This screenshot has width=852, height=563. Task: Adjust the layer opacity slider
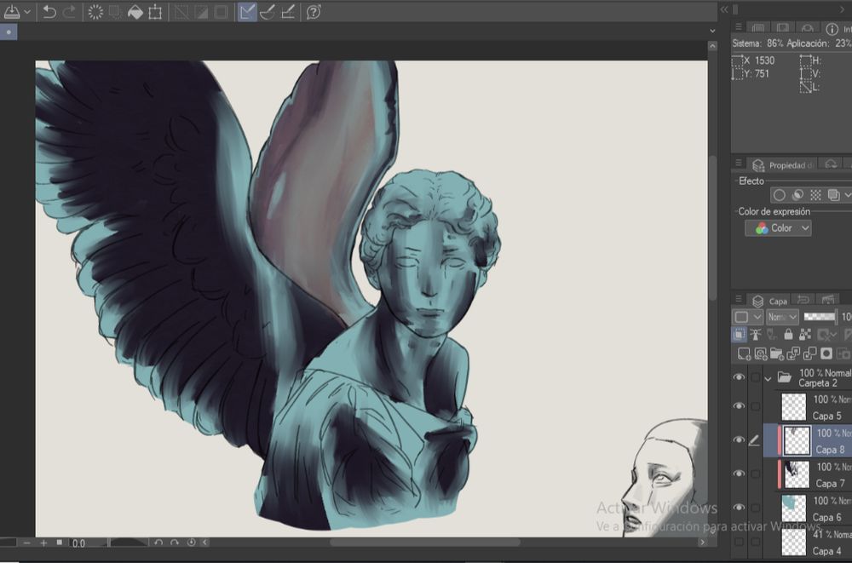pos(820,317)
